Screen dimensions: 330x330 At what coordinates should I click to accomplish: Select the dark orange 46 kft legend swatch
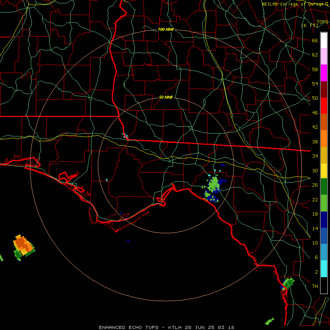click(324, 122)
